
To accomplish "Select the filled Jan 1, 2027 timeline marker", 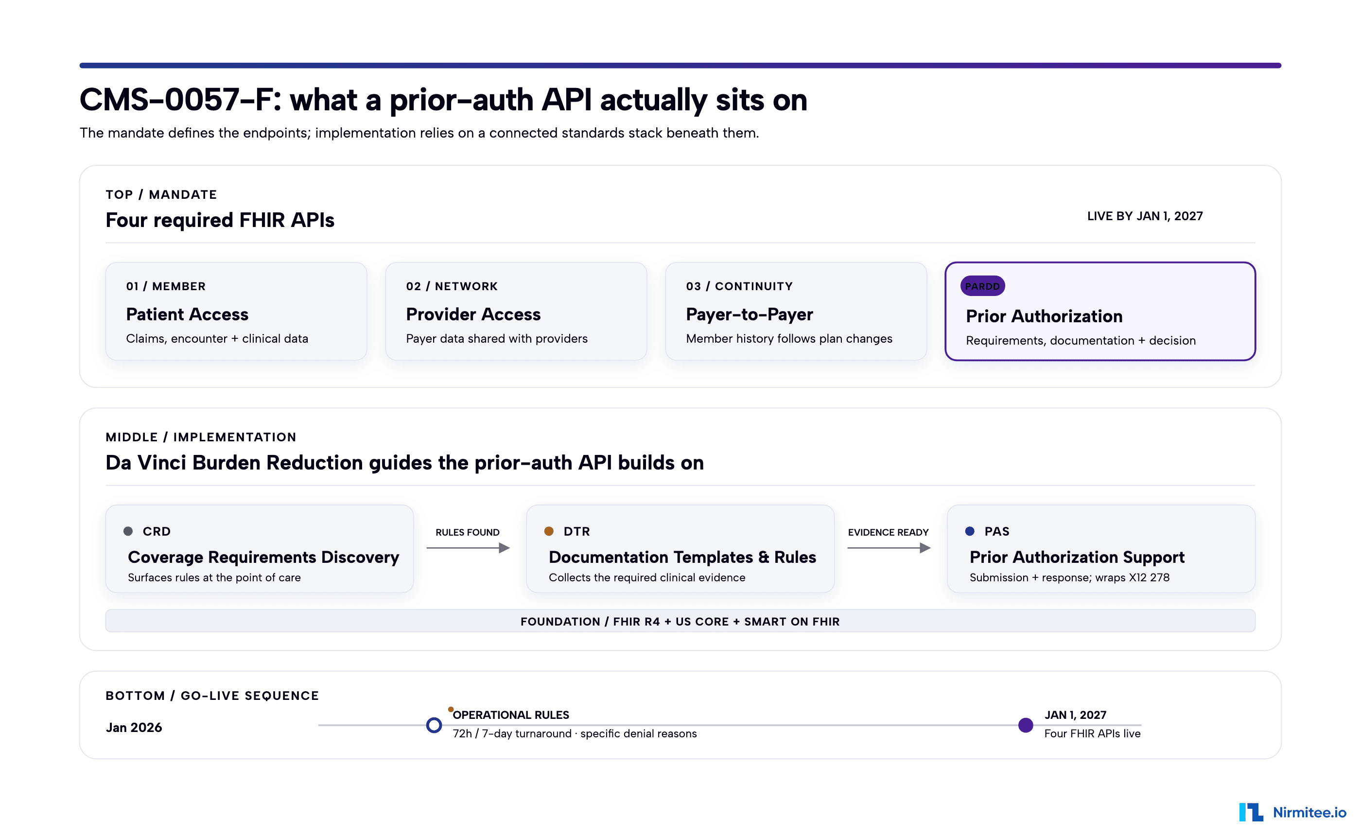I will point(1026,725).
